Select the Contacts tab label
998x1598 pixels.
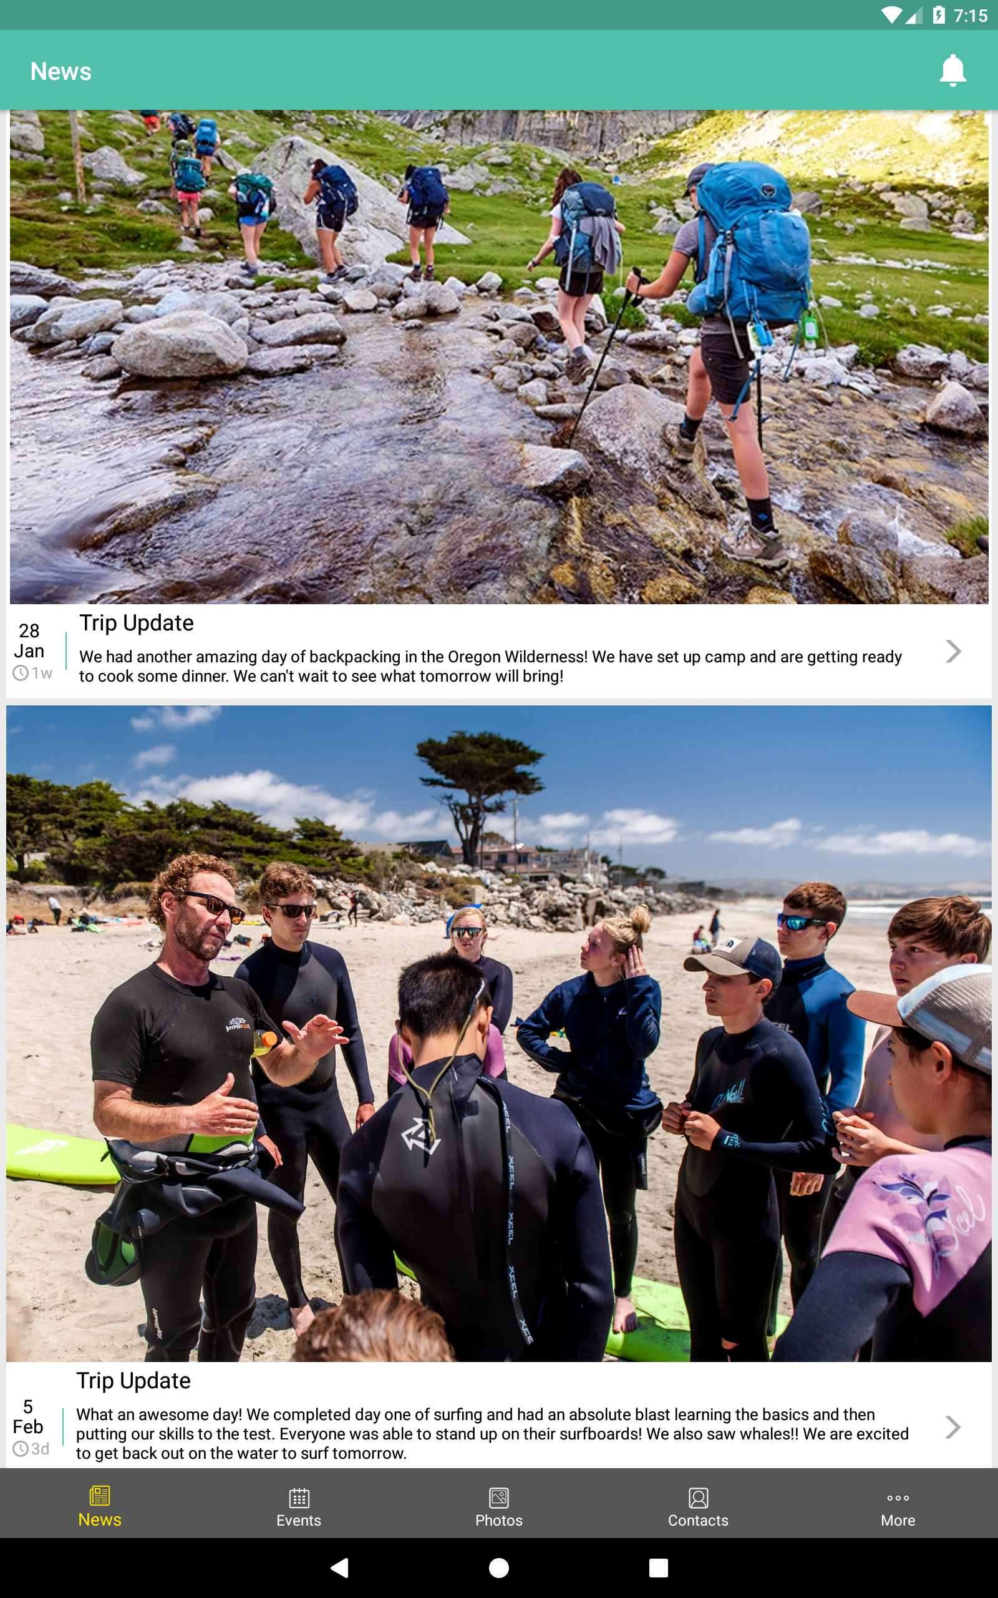[x=699, y=1520]
